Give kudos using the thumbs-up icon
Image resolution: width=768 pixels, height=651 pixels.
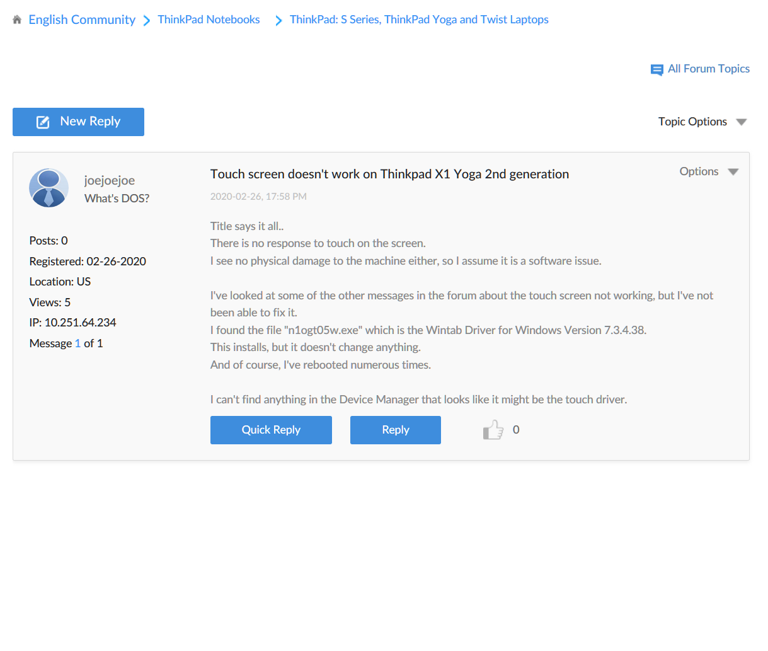click(493, 429)
